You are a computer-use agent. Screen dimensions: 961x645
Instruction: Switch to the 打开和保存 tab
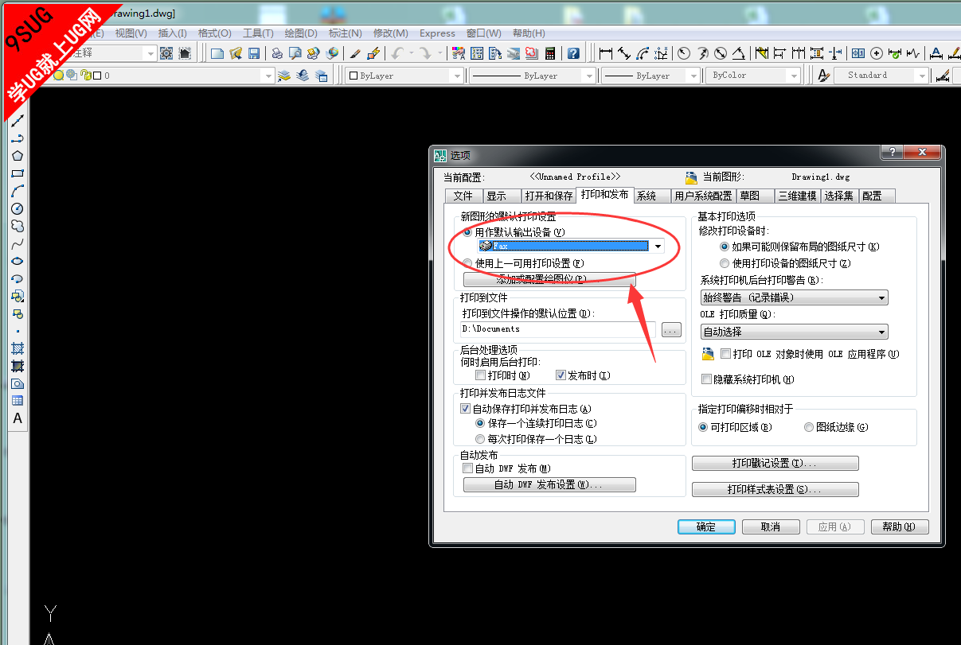click(549, 196)
